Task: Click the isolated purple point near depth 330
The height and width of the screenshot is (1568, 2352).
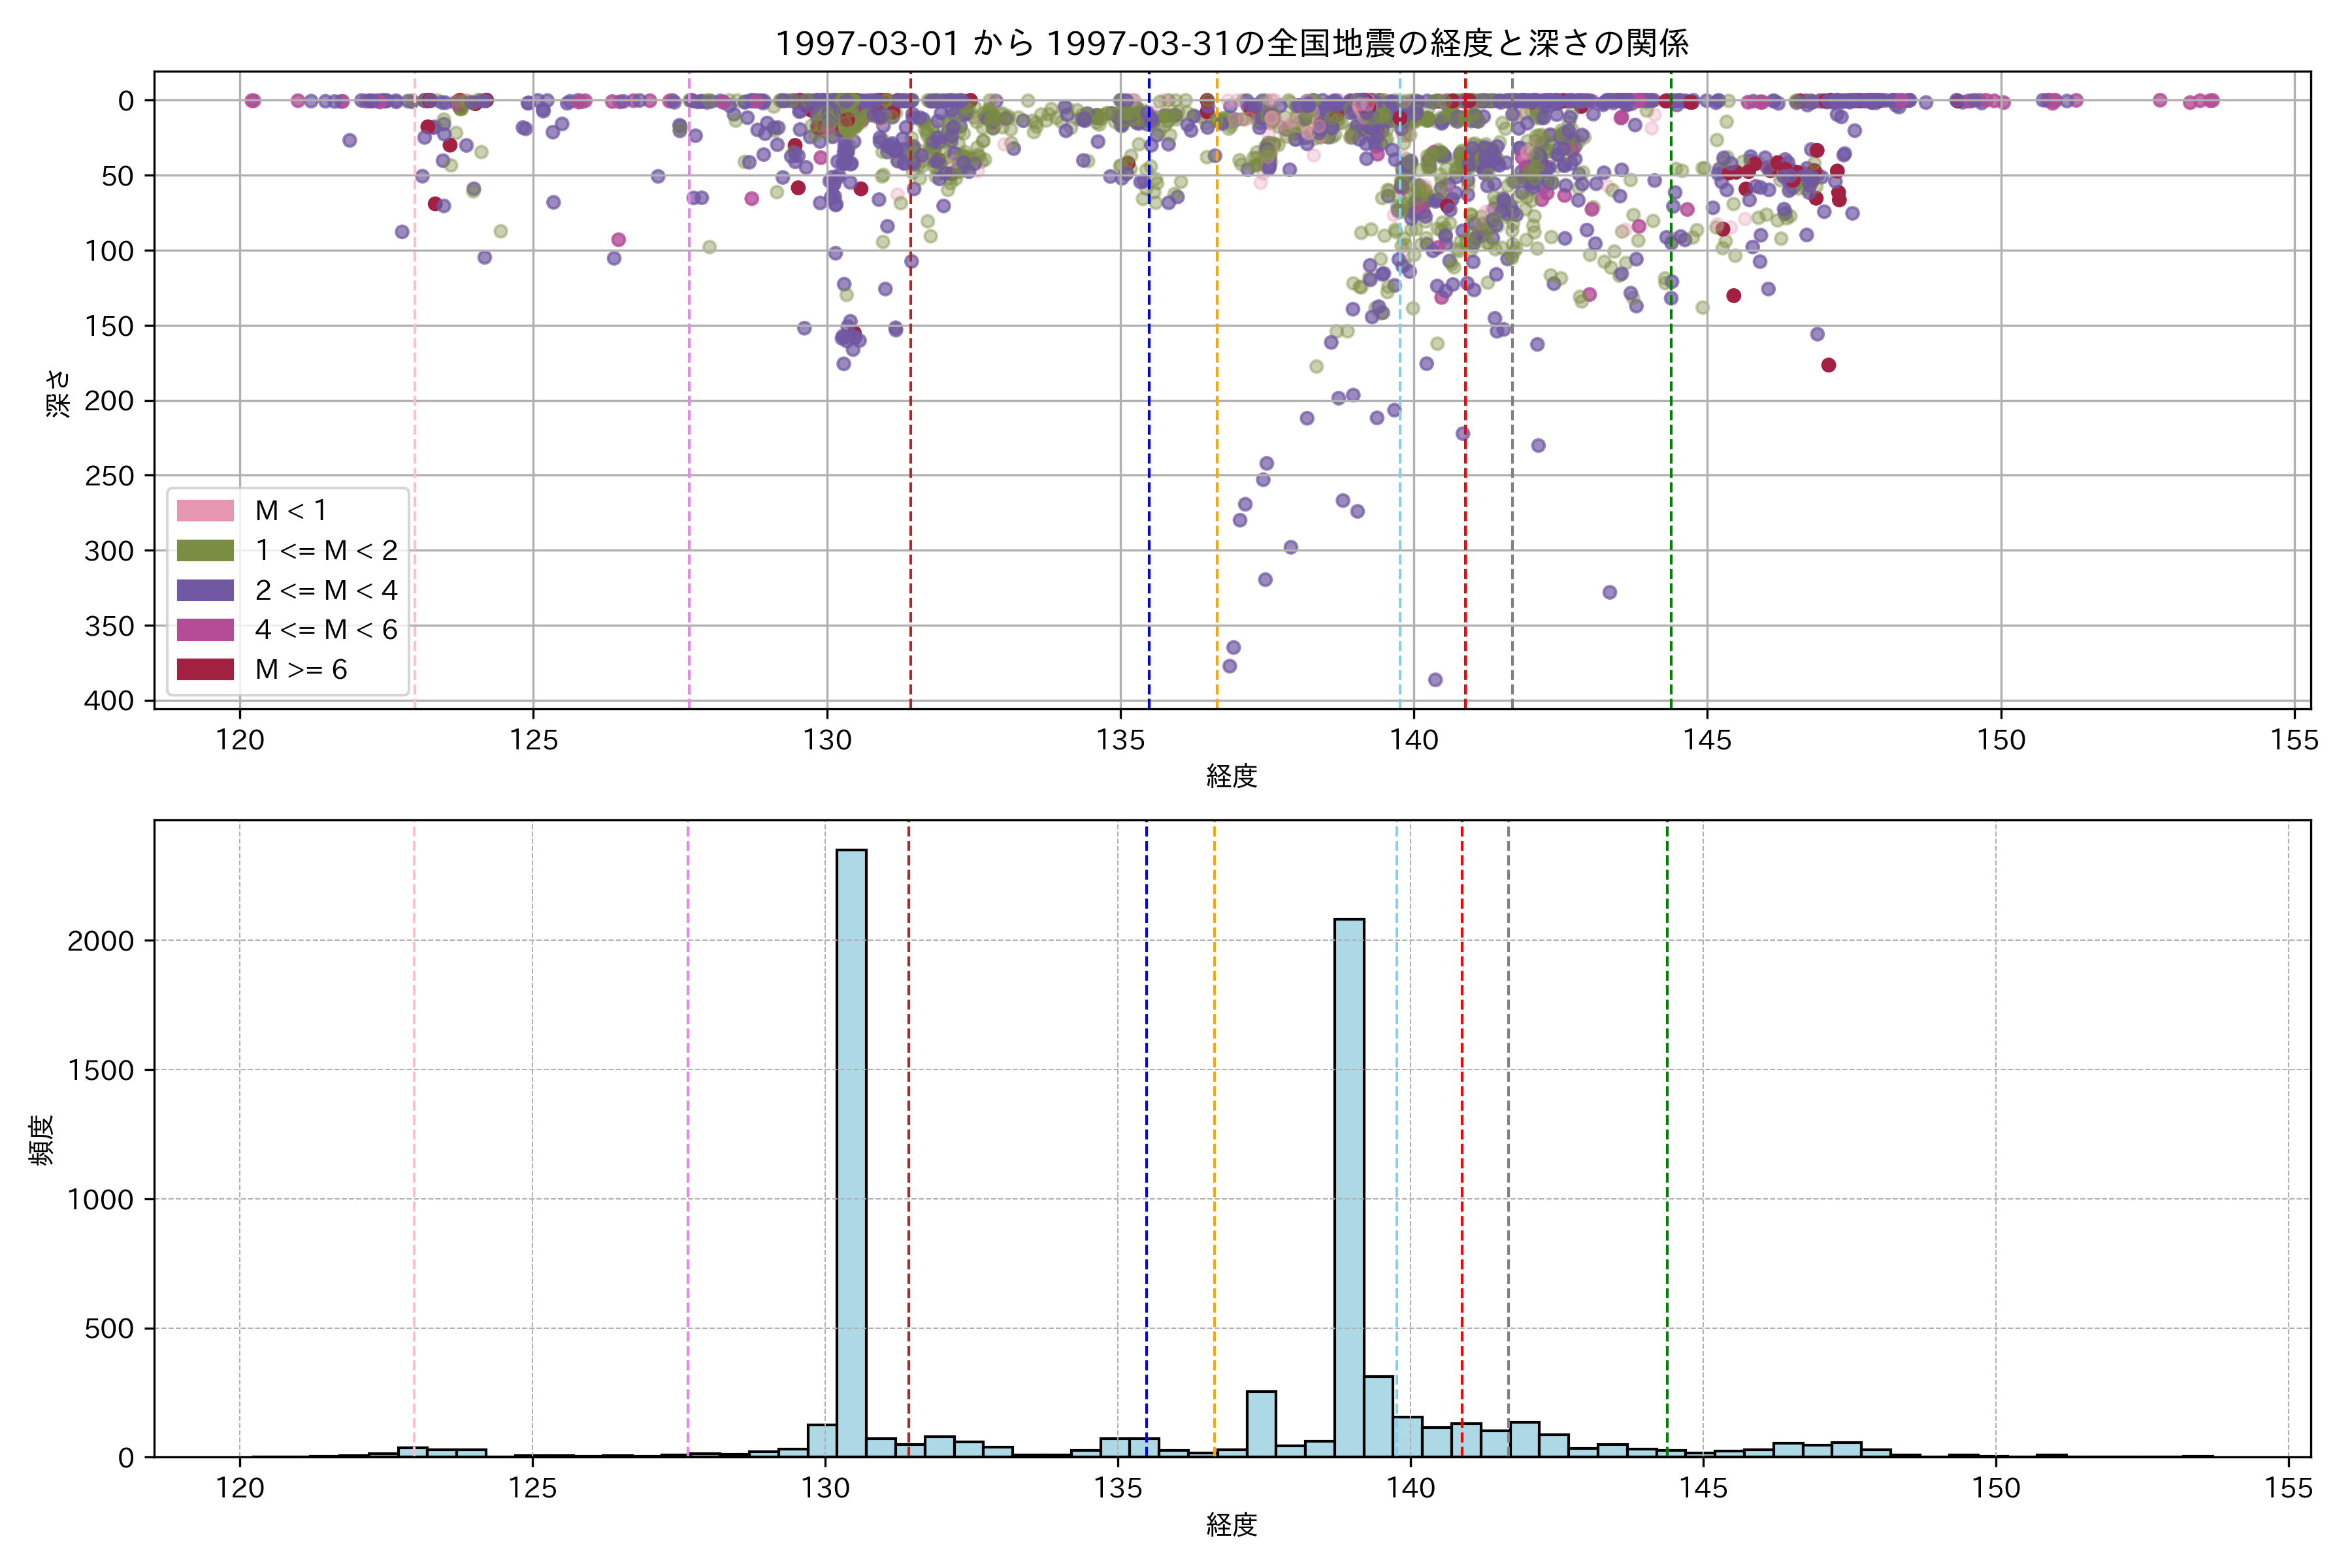Action: pos(1609,592)
